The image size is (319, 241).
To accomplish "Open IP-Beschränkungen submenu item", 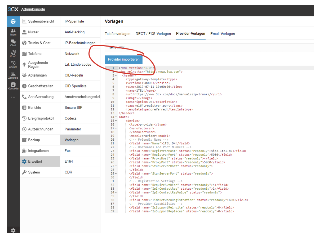I will coord(80,43).
